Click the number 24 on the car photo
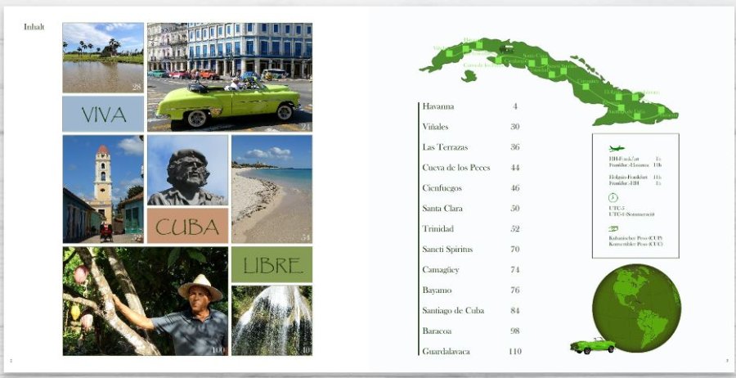The height and width of the screenshot is (378, 736). pos(306,126)
